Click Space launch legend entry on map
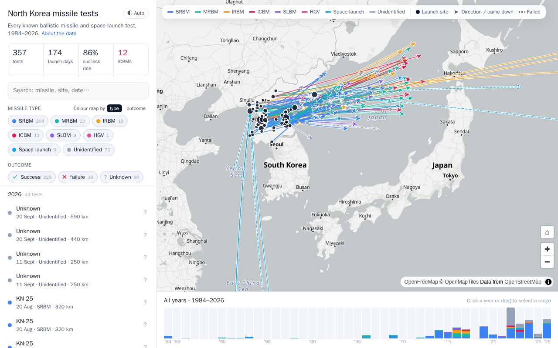This screenshot has width=558, height=348. coord(344,12)
